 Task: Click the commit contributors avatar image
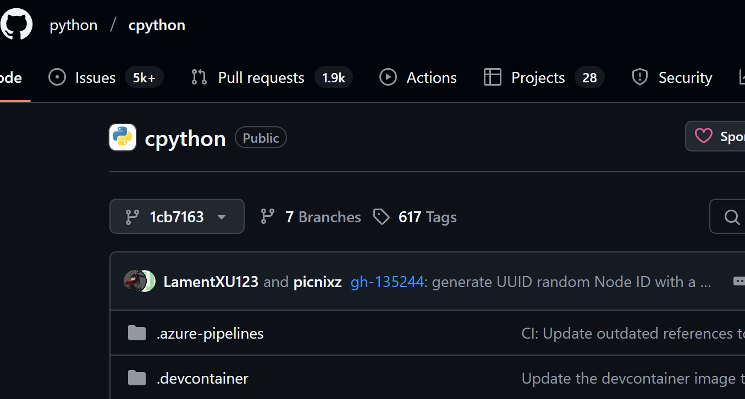[139, 282]
